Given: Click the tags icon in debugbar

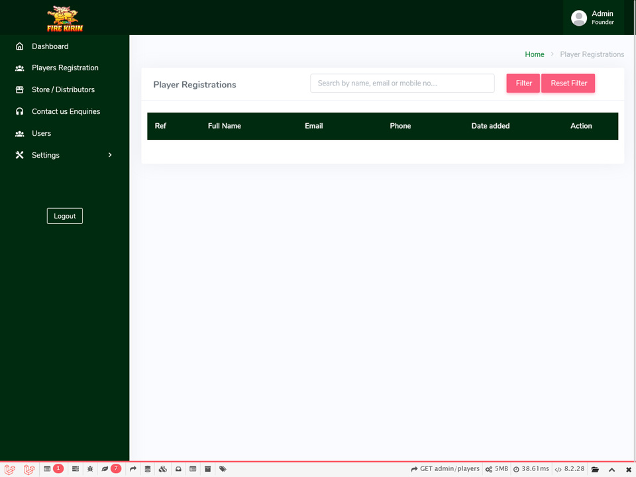Looking at the screenshot, I should [x=223, y=469].
